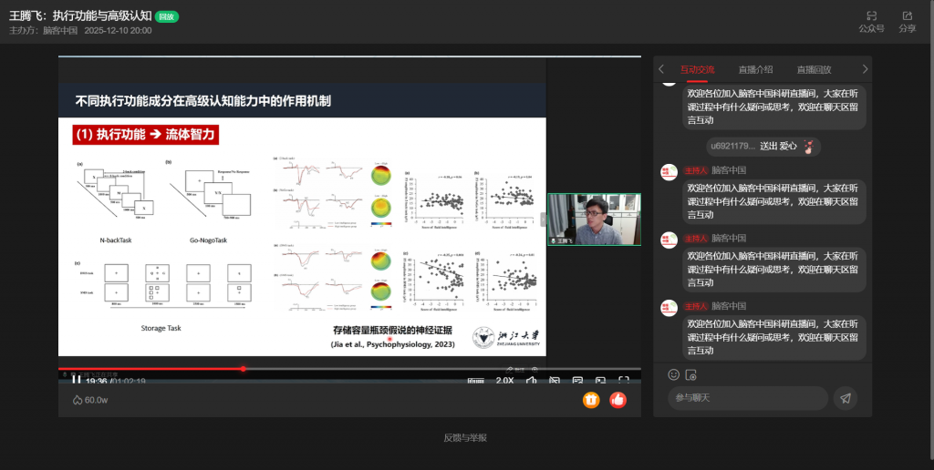Image resolution: width=934 pixels, height=470 pixels.
Task: Collapse the speaker camera panel arrow
Action: 543,220
